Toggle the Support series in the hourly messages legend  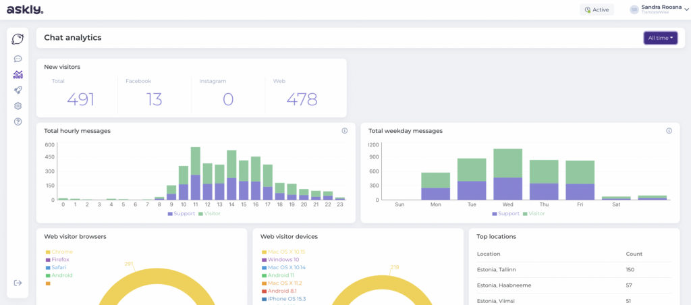181,213
